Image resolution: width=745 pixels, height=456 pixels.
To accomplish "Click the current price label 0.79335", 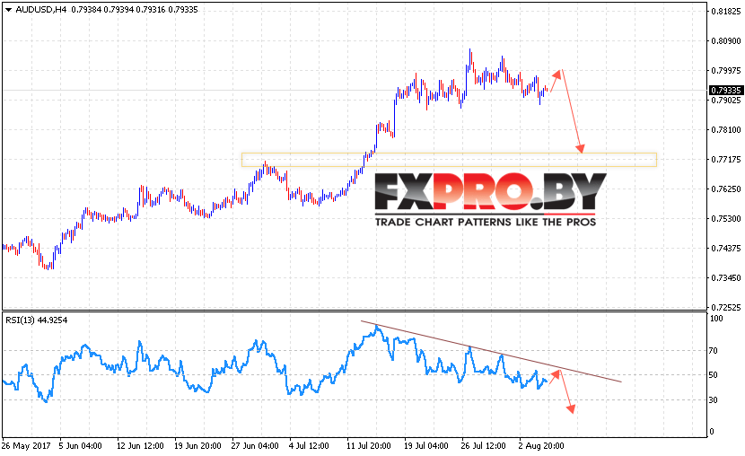I will (726, 91).
